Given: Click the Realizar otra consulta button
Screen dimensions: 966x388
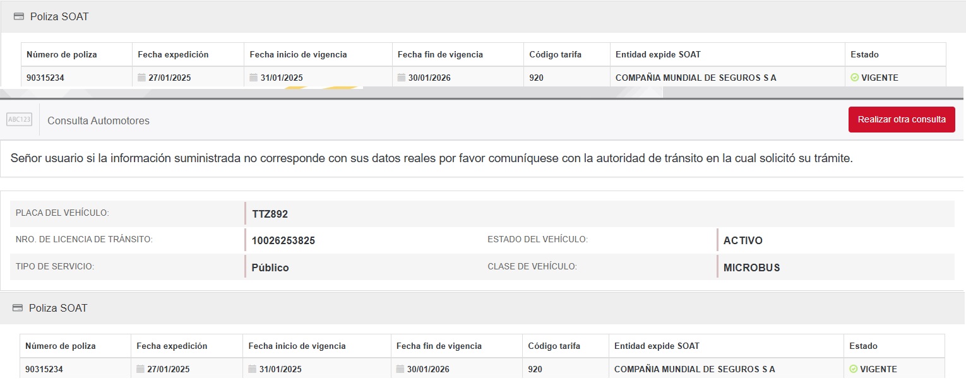Looking at the screenshot, I should coord(901,120).
